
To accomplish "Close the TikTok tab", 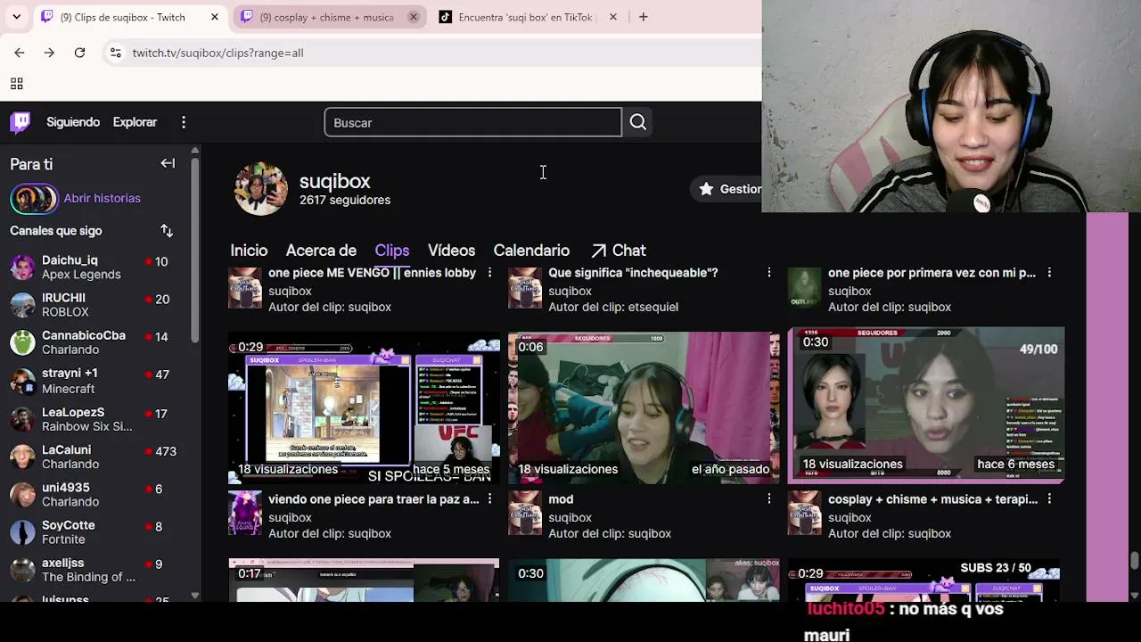I will point(612,17).
